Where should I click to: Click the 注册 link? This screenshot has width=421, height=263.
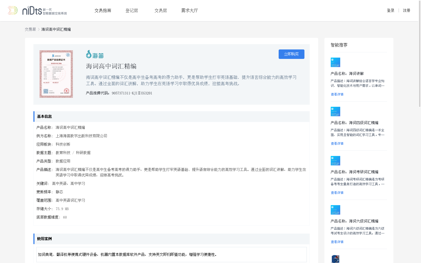(407, 11)
